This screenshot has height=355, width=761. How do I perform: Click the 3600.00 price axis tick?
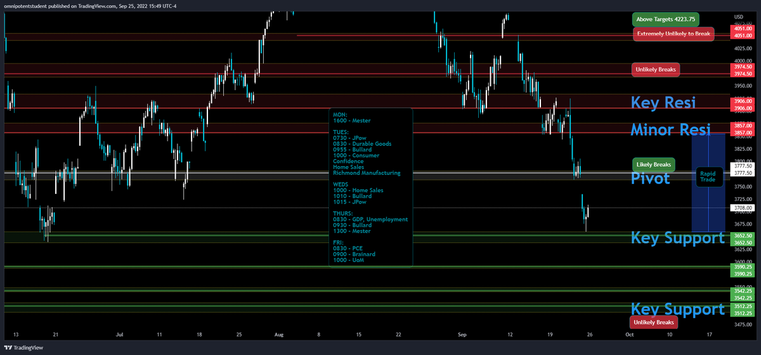tap(743, 261)
